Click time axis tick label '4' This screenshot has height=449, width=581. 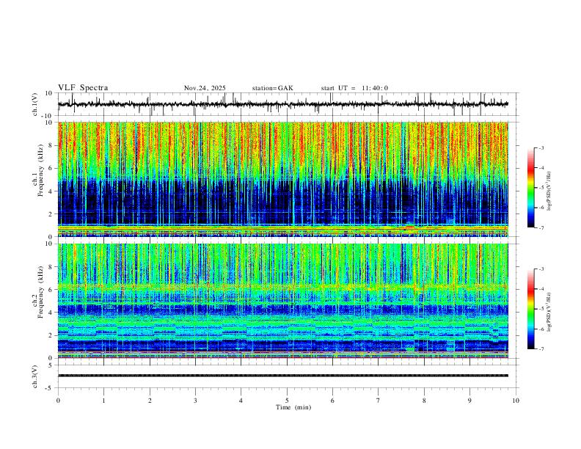(241, 401)
